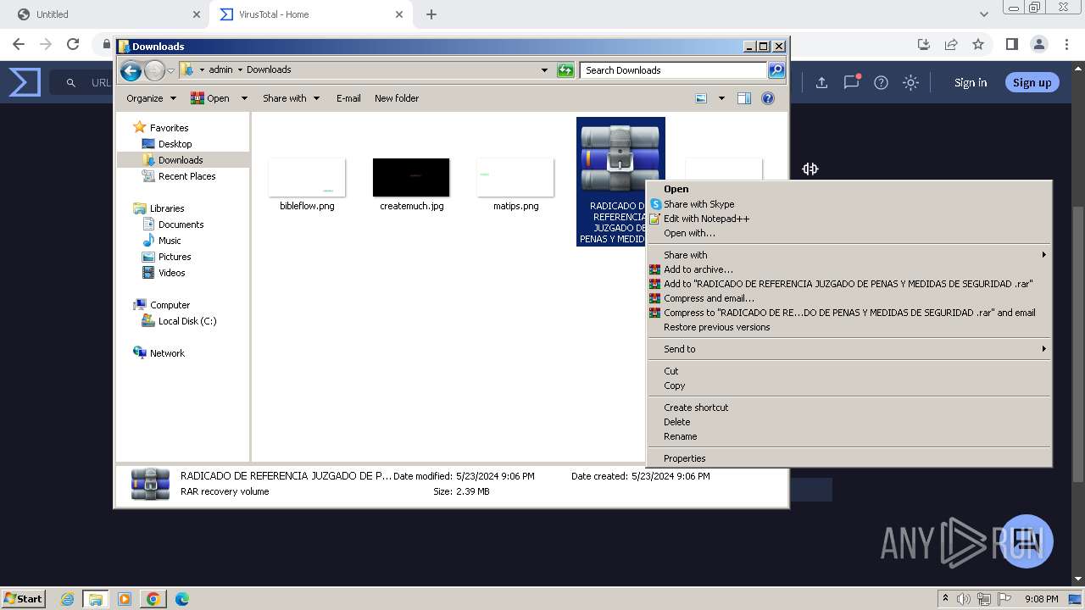Click the Open toolbar button
Screen dimensions: 1085x610
[210, 98]
